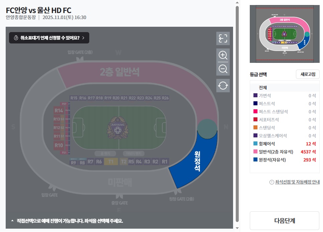Click the 새로고침 refresh button

pos(307,74)
